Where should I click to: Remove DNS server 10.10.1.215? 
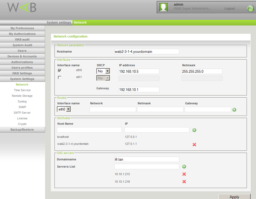pos(184,174)
